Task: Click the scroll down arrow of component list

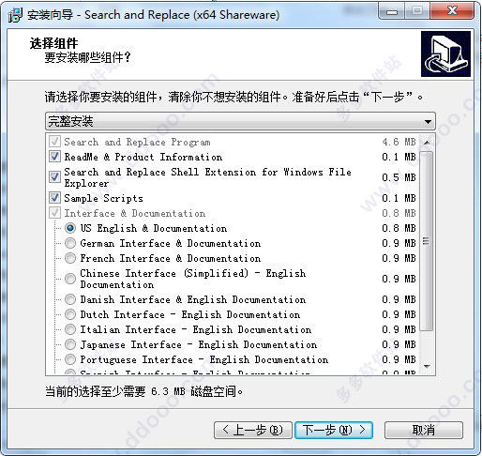Action: pos(427,366)
